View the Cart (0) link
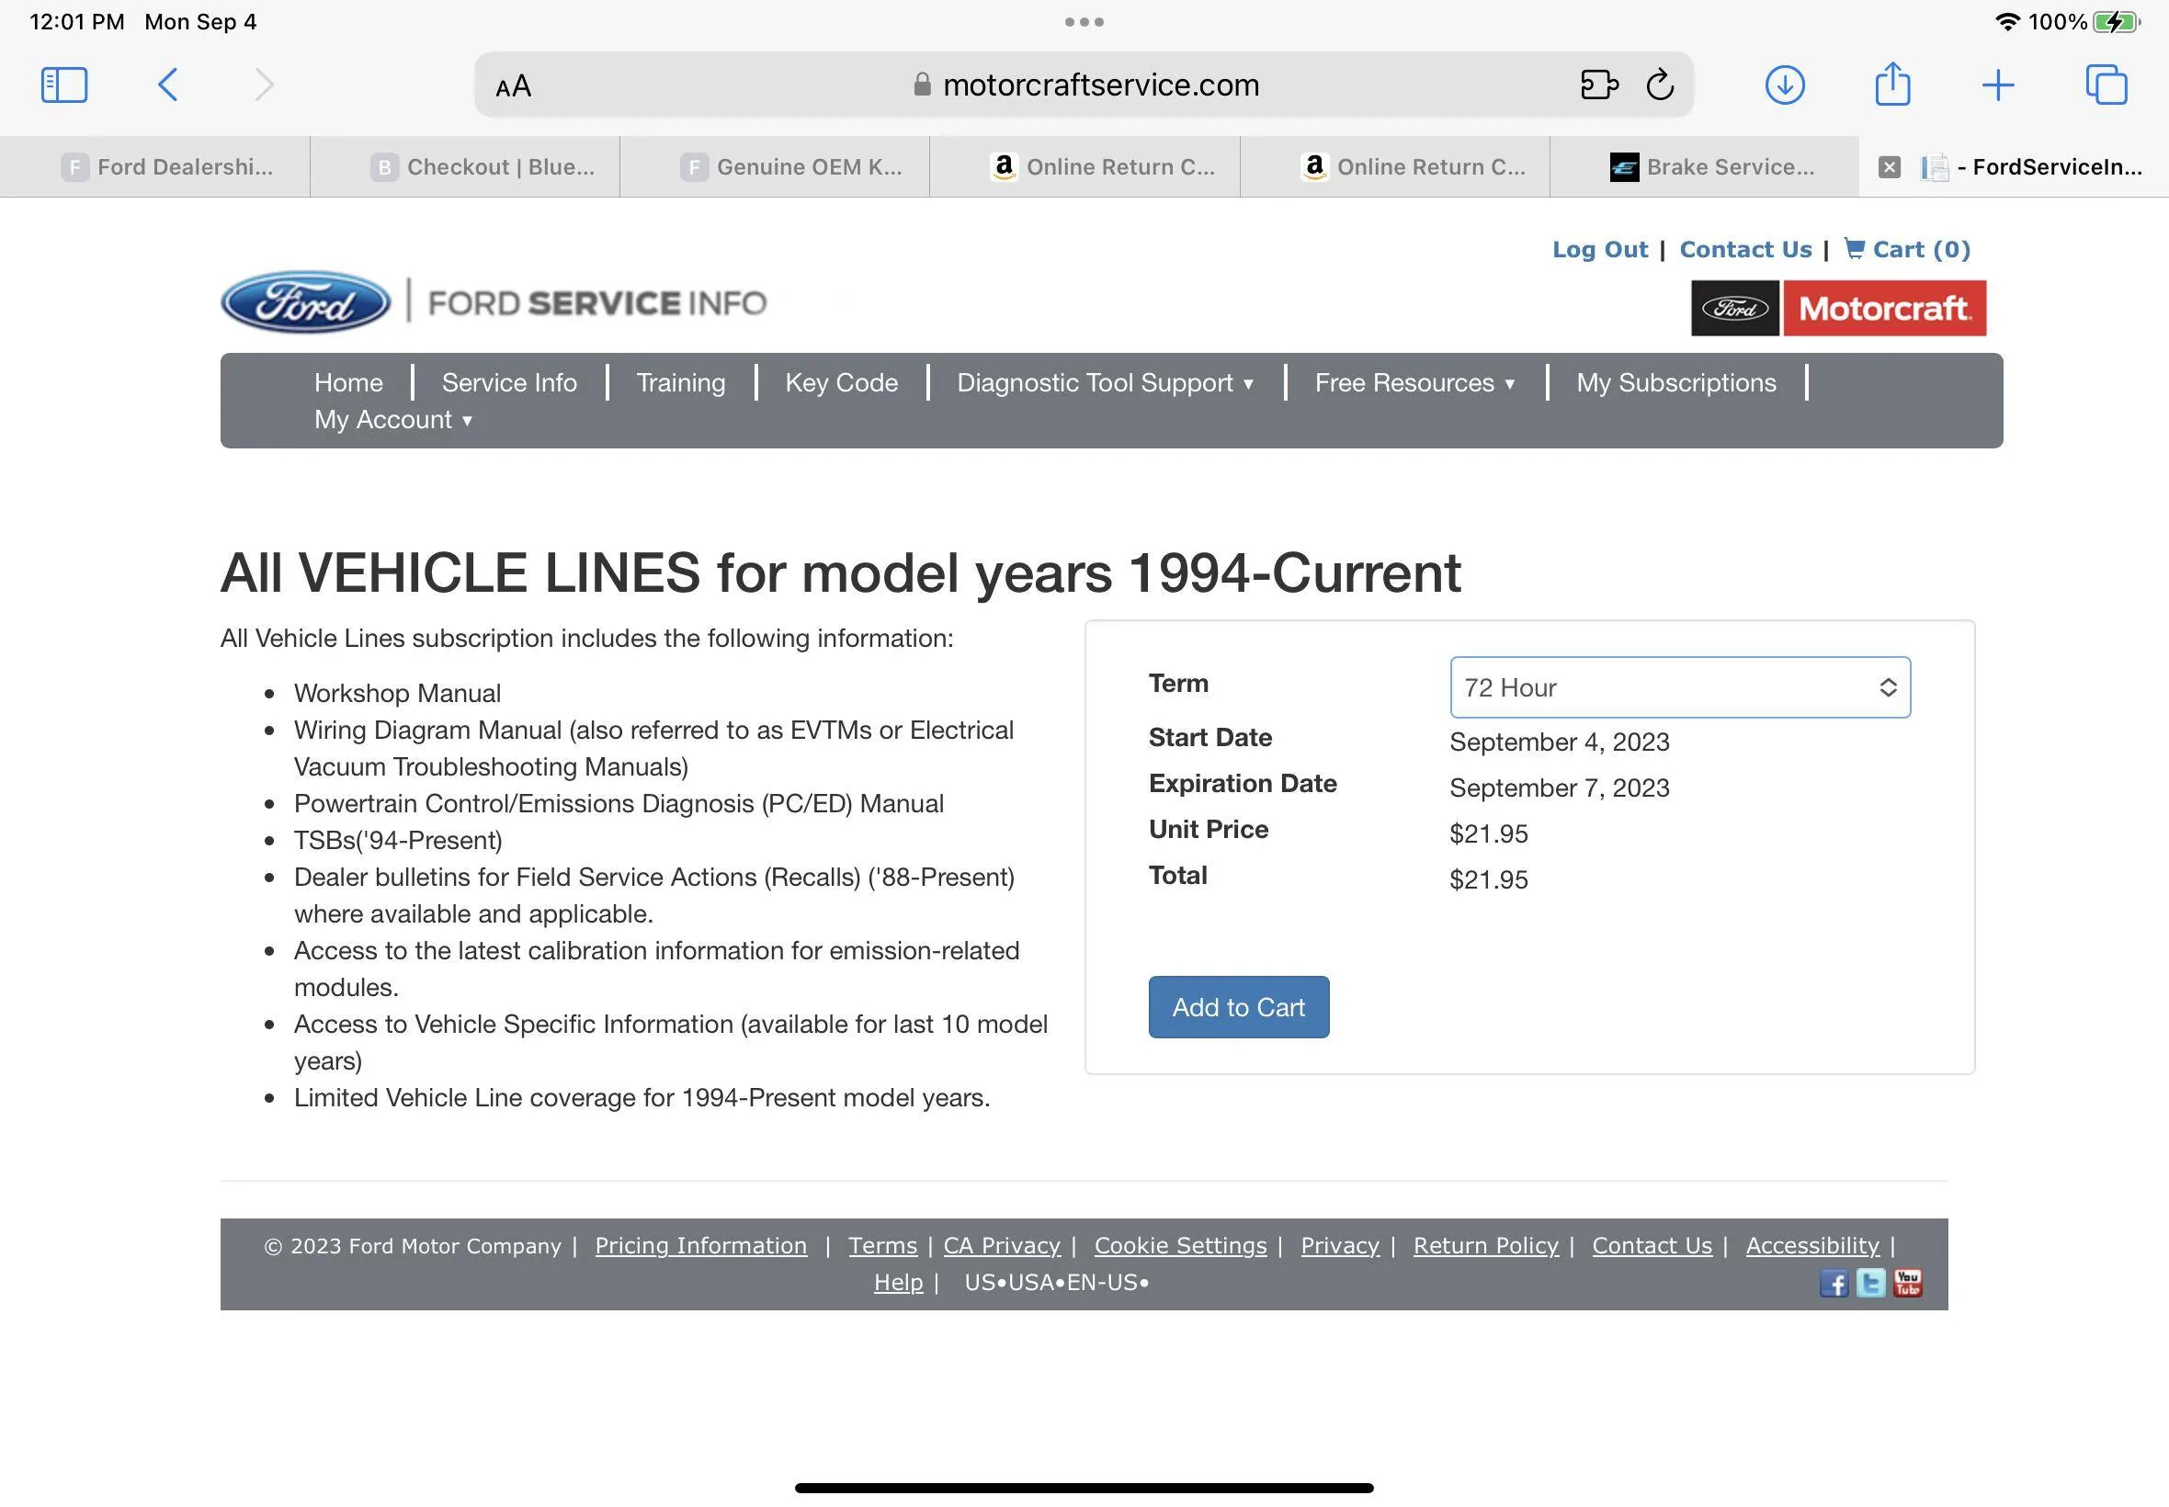2169x1507 pixels. 1906,249
